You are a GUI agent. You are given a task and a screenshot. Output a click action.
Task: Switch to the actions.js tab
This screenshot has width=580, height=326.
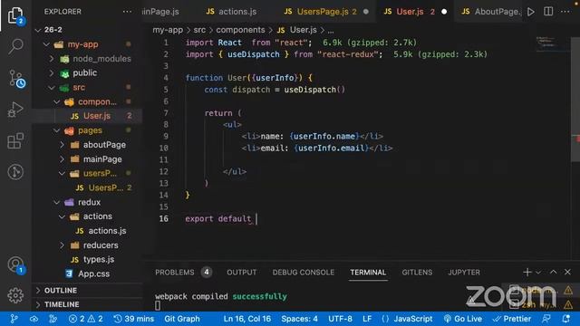point(231,12)
